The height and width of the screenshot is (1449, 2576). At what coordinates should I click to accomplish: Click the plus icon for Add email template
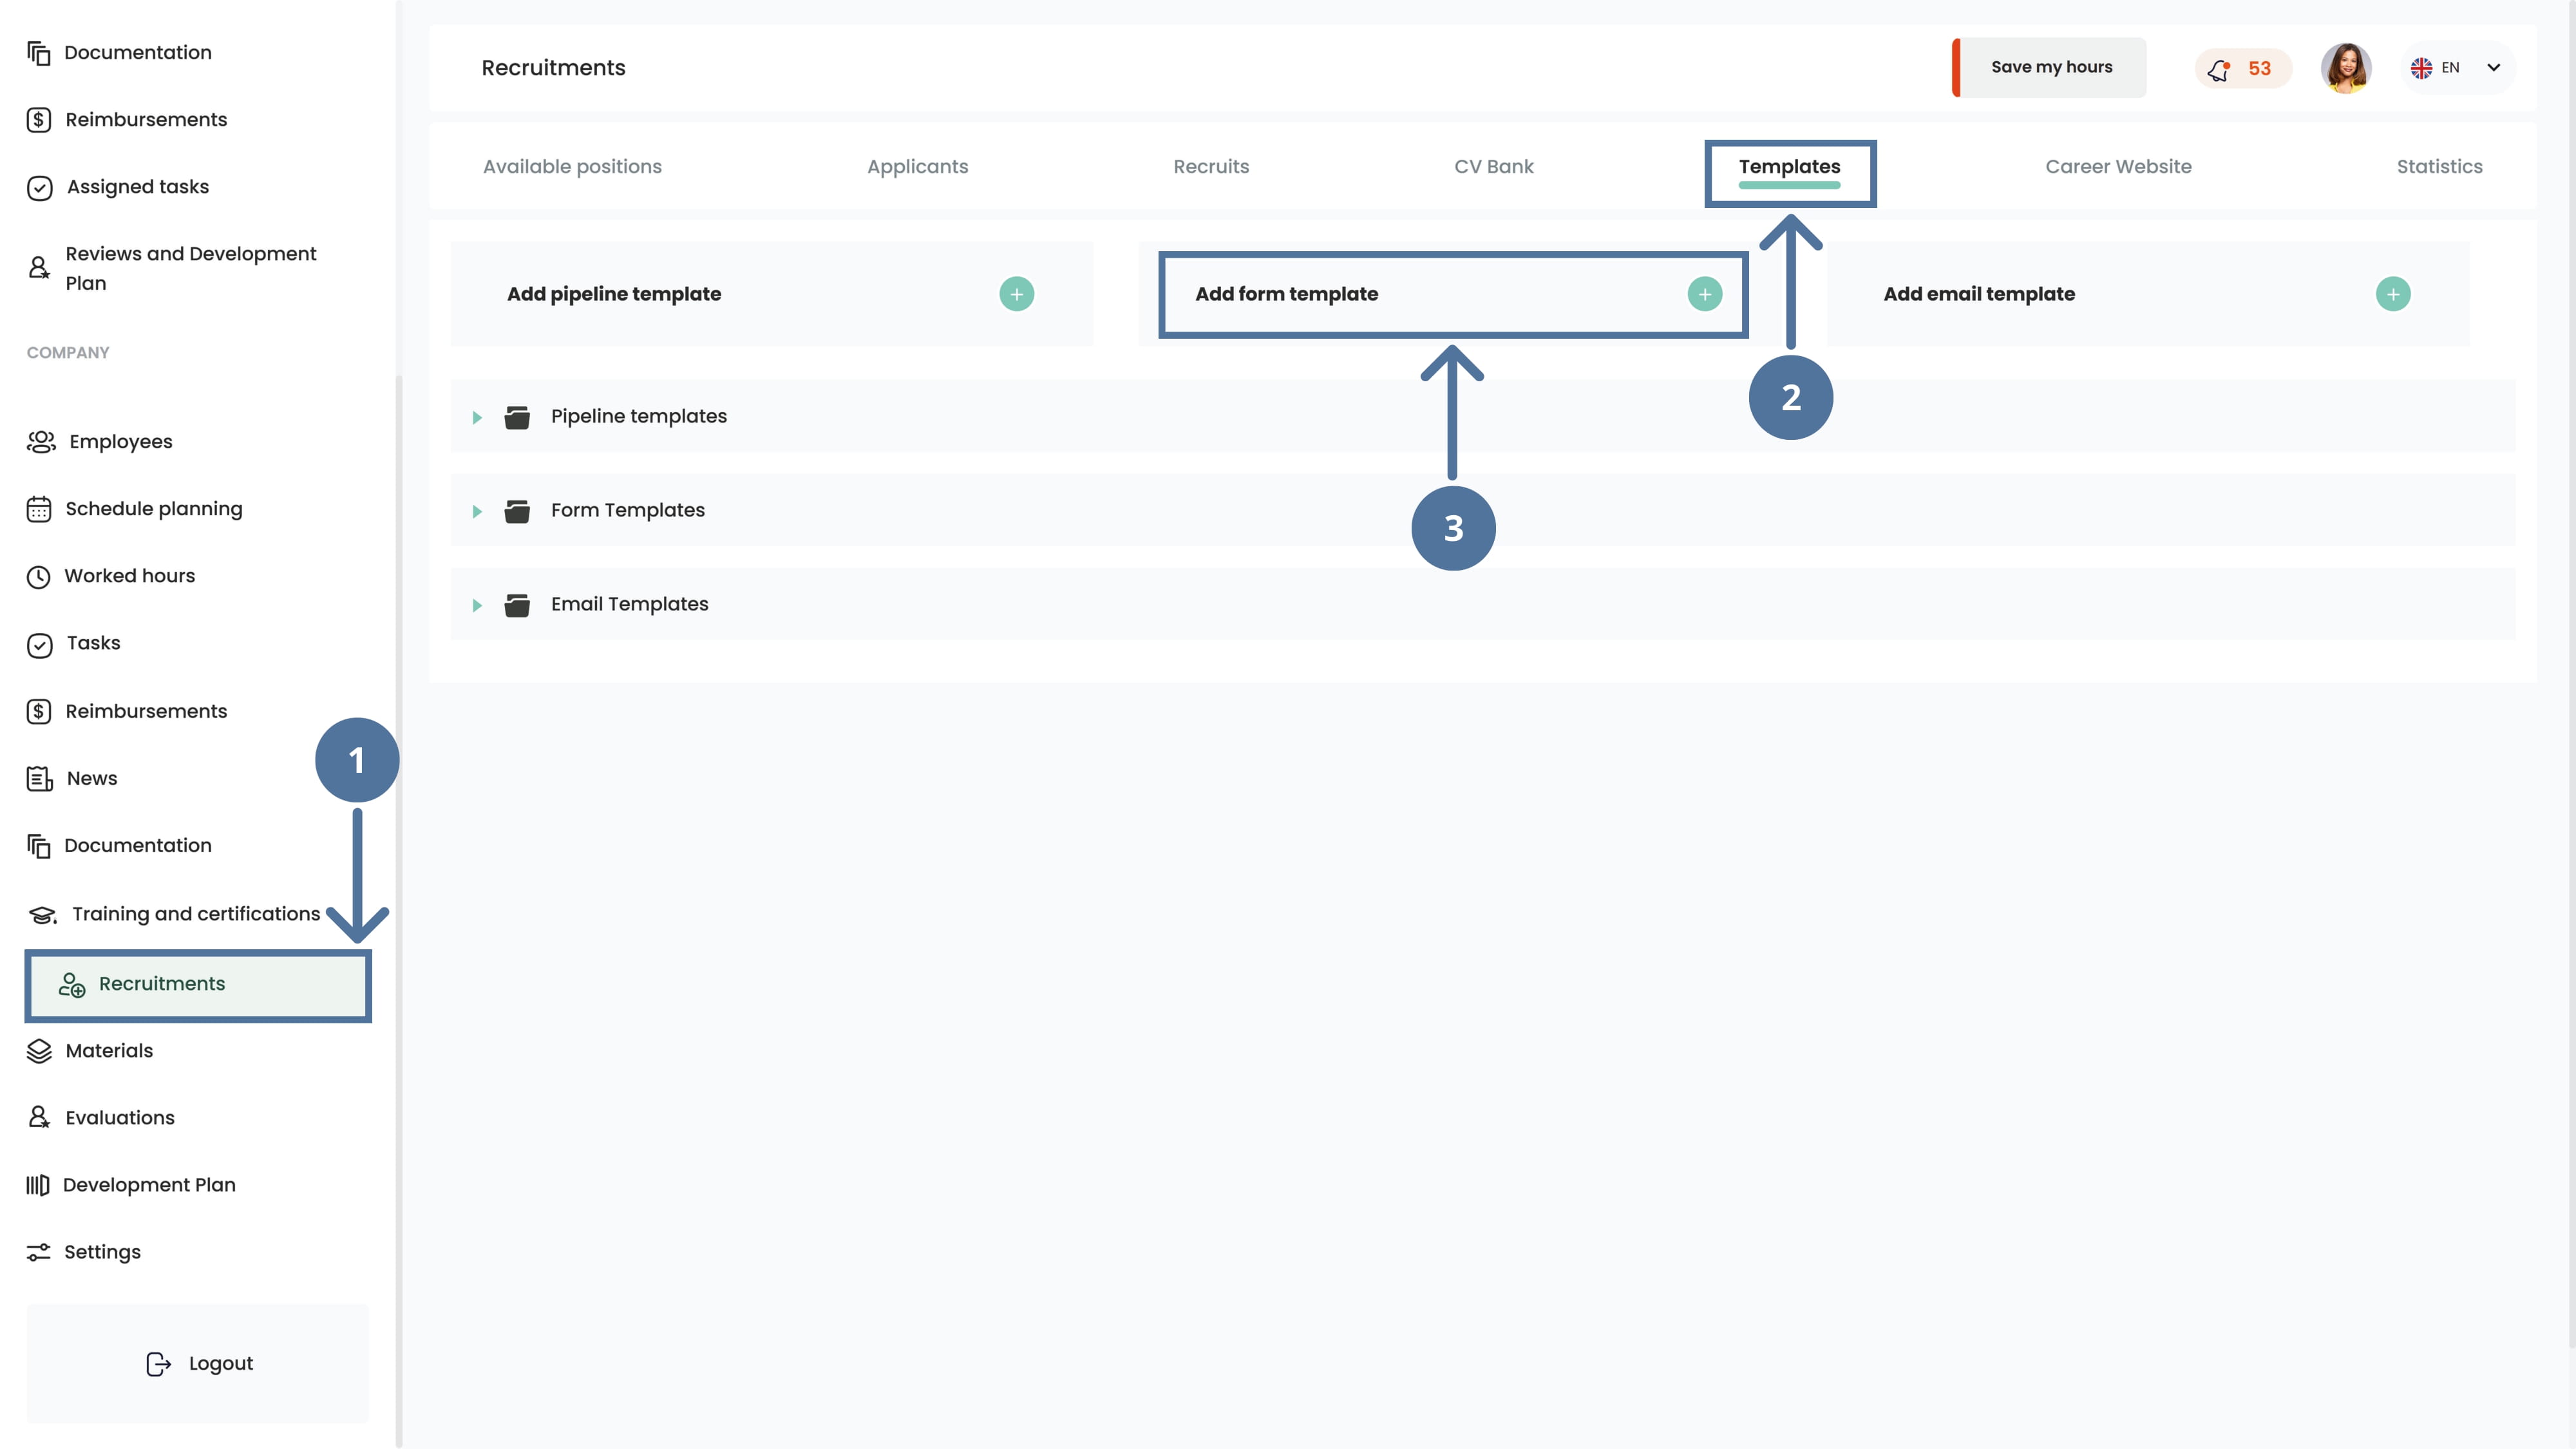pyautogui.click(x=2392, y=294)
